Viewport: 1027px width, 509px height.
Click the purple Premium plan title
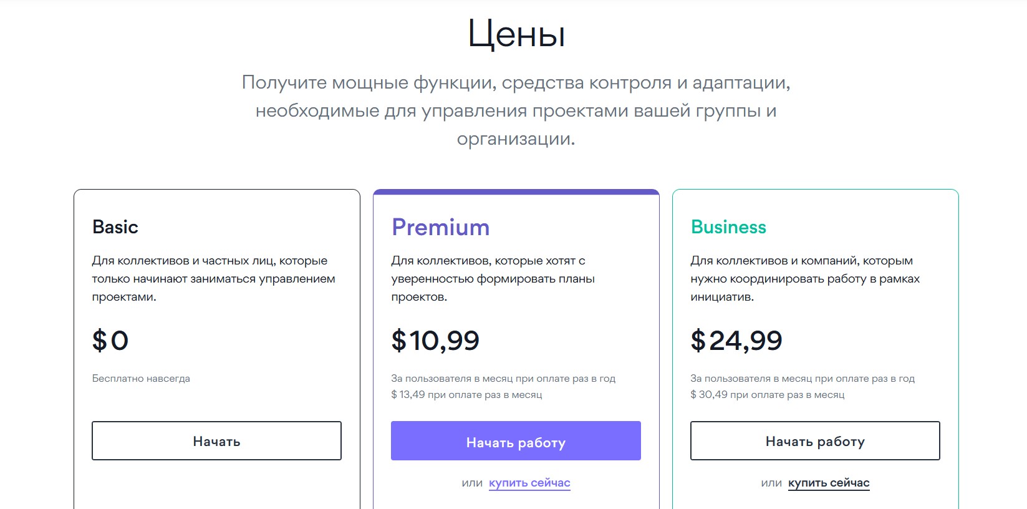point(440,227)
